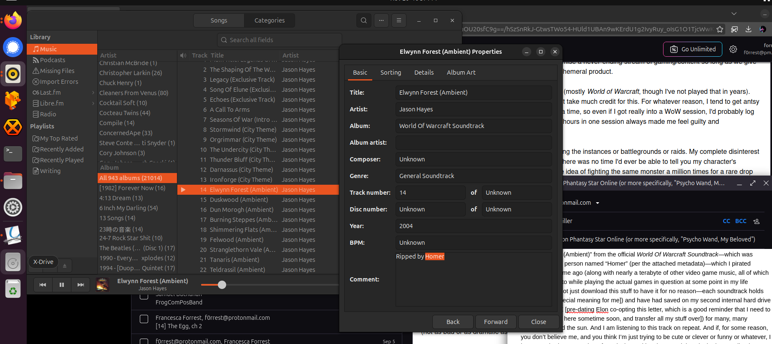Add BCC recipients in the compose window
This screenshot has height=344, width=772.
pyautogui.click(x=741, y=221)
